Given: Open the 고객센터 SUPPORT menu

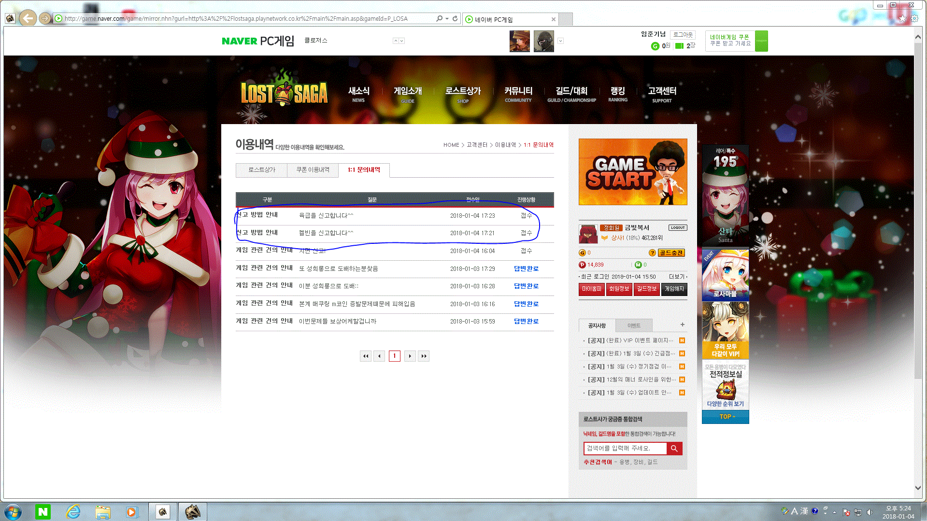Looking at the screenshot, I should (x=662, y=94).
